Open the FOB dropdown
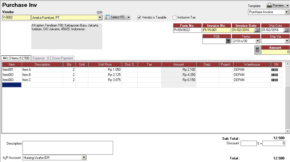Image resolution: width=290 pixels, height=162 pixels. 228,41
